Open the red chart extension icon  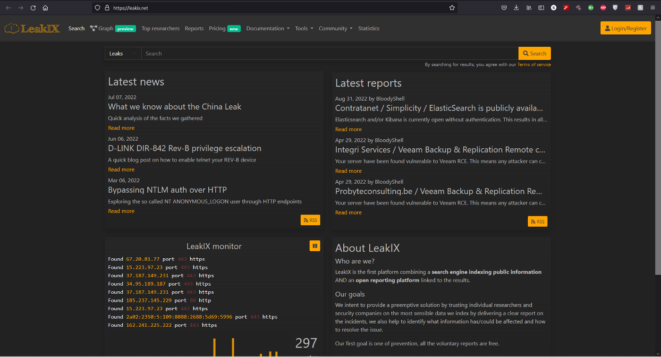[628, 8]
